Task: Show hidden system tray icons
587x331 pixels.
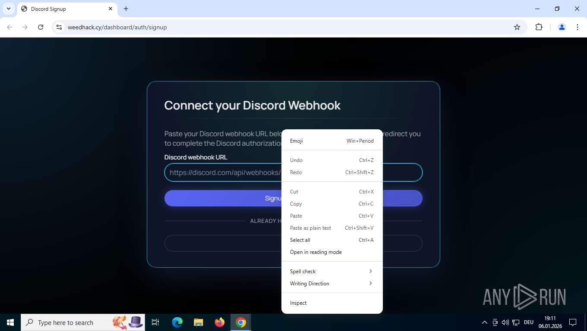Action: 484,322
